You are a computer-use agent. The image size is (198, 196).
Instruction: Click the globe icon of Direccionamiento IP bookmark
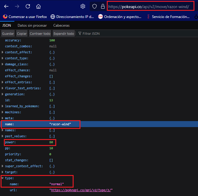tap(53, 16)
